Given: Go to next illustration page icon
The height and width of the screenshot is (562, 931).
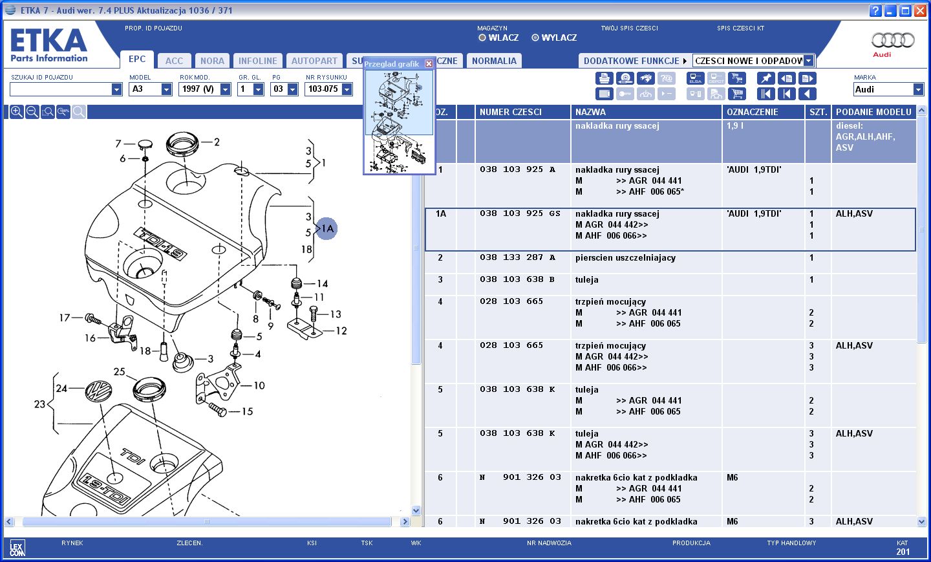Looking at the screenshot, I should (x=808, y=78).
